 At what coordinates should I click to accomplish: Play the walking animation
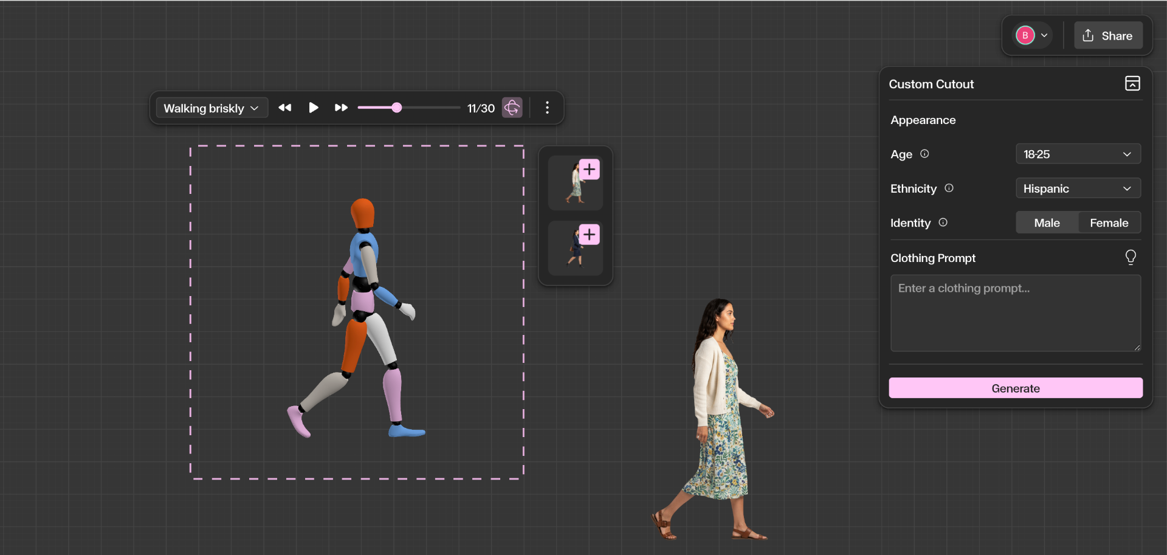[x=313, y=108]
